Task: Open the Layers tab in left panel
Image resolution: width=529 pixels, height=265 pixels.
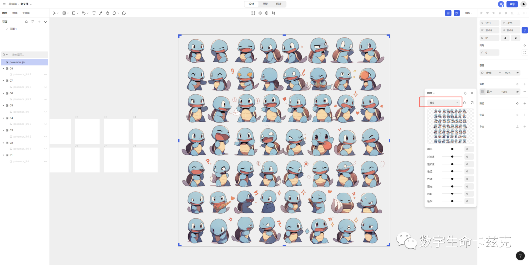Action: 5,13
